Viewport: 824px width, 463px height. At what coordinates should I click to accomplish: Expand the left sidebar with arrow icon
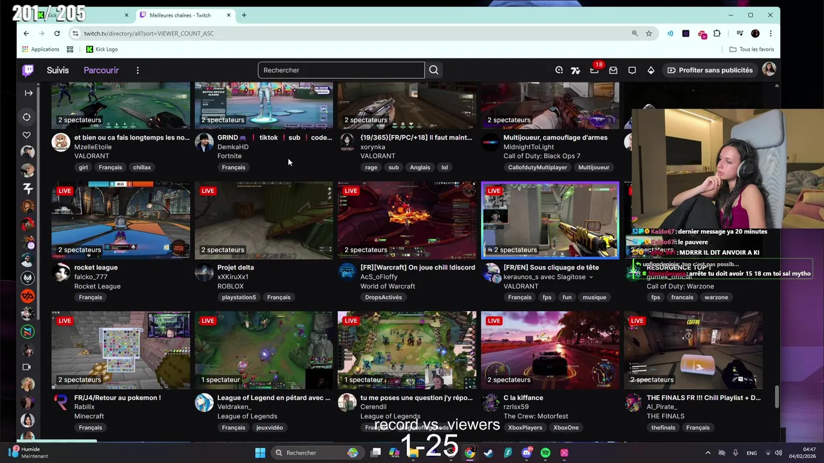(28, 93)
